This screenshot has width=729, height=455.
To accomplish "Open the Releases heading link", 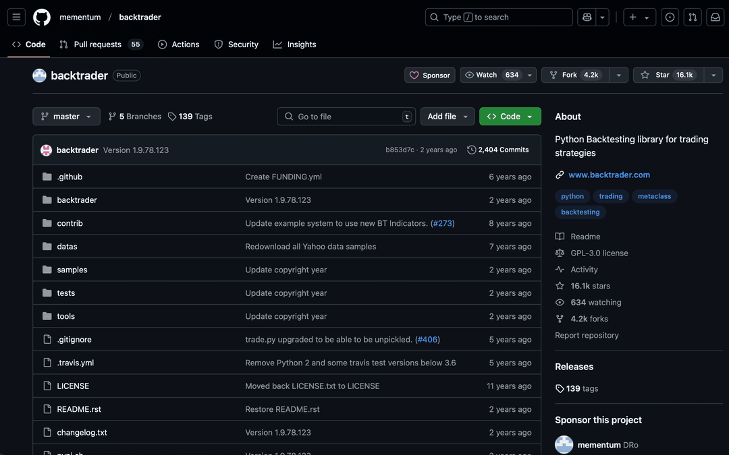I will pyautogui.click(x=574, y=367).
